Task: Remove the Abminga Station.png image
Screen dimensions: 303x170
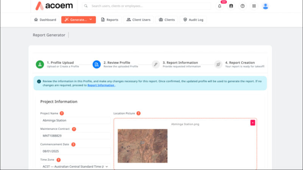Action: point(253,123)
